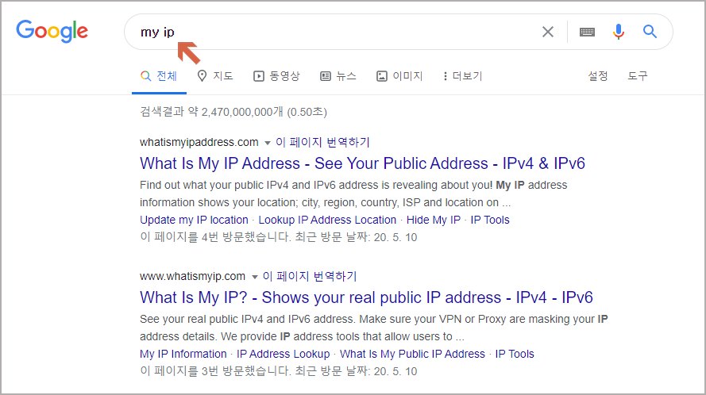Click the result count text '검색결과 약 2,470,000,000개'

tap(211, 112)
